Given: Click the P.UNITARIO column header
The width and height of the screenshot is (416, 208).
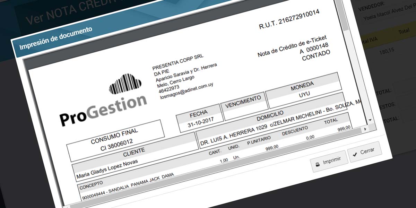Looking at the screenshot, I should pyautogui.click(x=259, y=140).
